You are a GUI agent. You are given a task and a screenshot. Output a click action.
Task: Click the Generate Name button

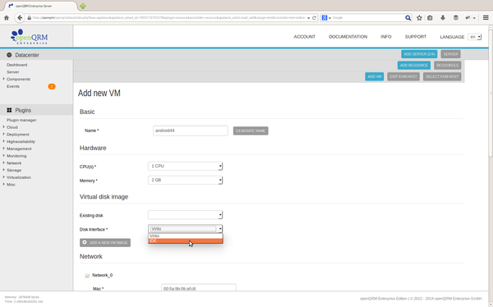click(x=251, y=131)
